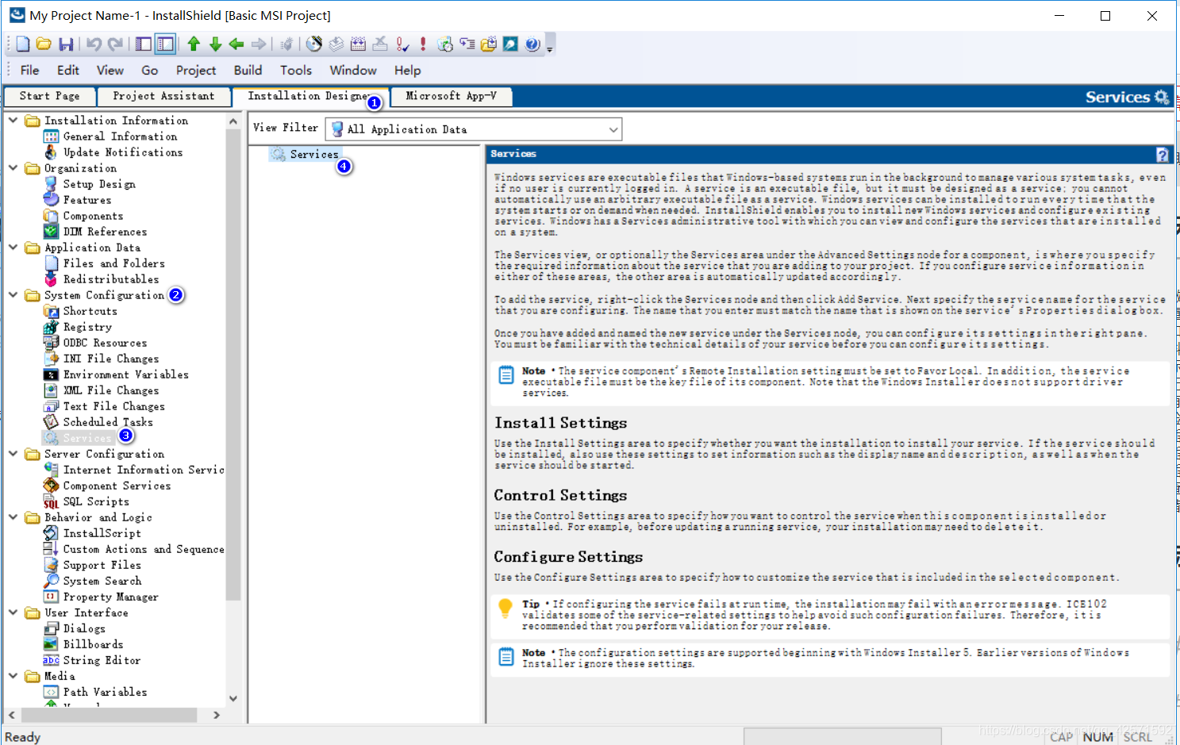
Task: Click the tree vertical scrollbar down arrow
Action: tap(233, 698)
